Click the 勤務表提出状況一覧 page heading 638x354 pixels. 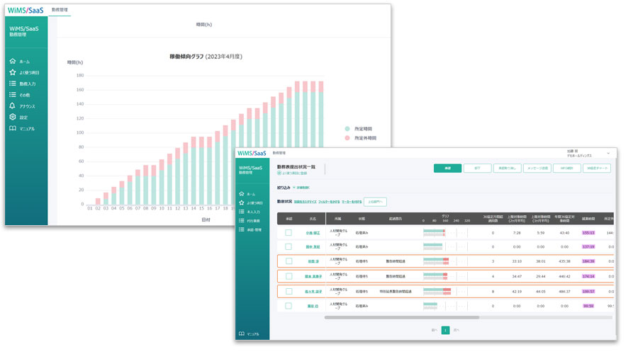click(x=296, y=167)
